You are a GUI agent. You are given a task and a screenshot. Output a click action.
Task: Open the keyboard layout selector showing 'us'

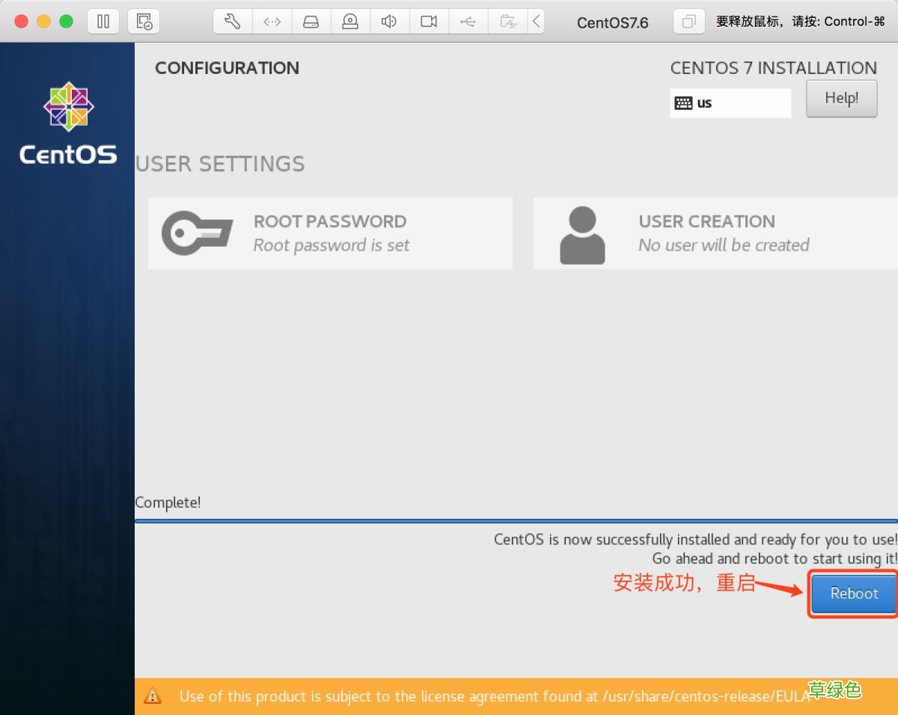click(x=730, y=102)
